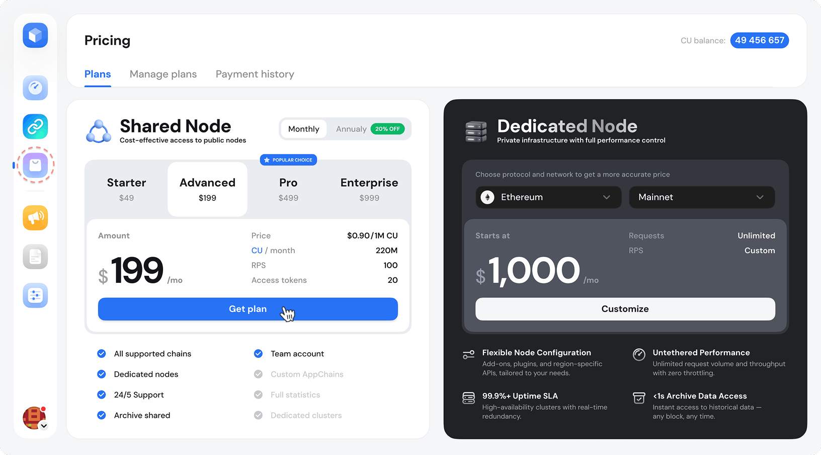Click the Custom AppChains checkmark
The width and height of the screenshot is (821, 455).
(258, 374)
